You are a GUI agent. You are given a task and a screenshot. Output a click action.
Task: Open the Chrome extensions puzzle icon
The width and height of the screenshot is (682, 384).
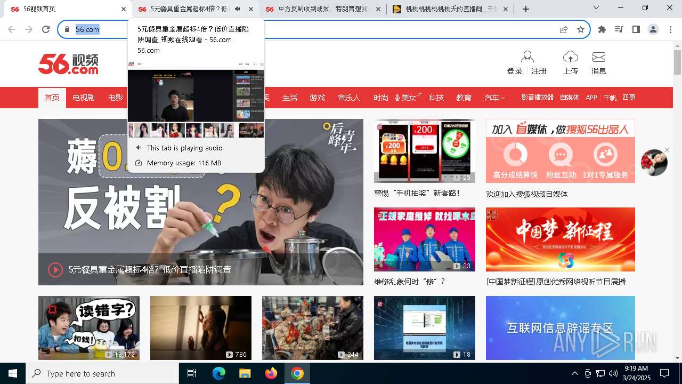tap(602, 29)
